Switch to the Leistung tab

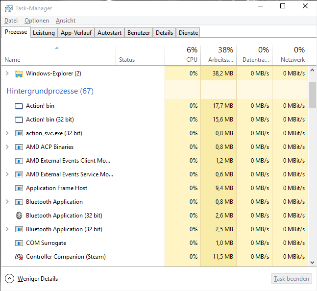coord(44,33)
